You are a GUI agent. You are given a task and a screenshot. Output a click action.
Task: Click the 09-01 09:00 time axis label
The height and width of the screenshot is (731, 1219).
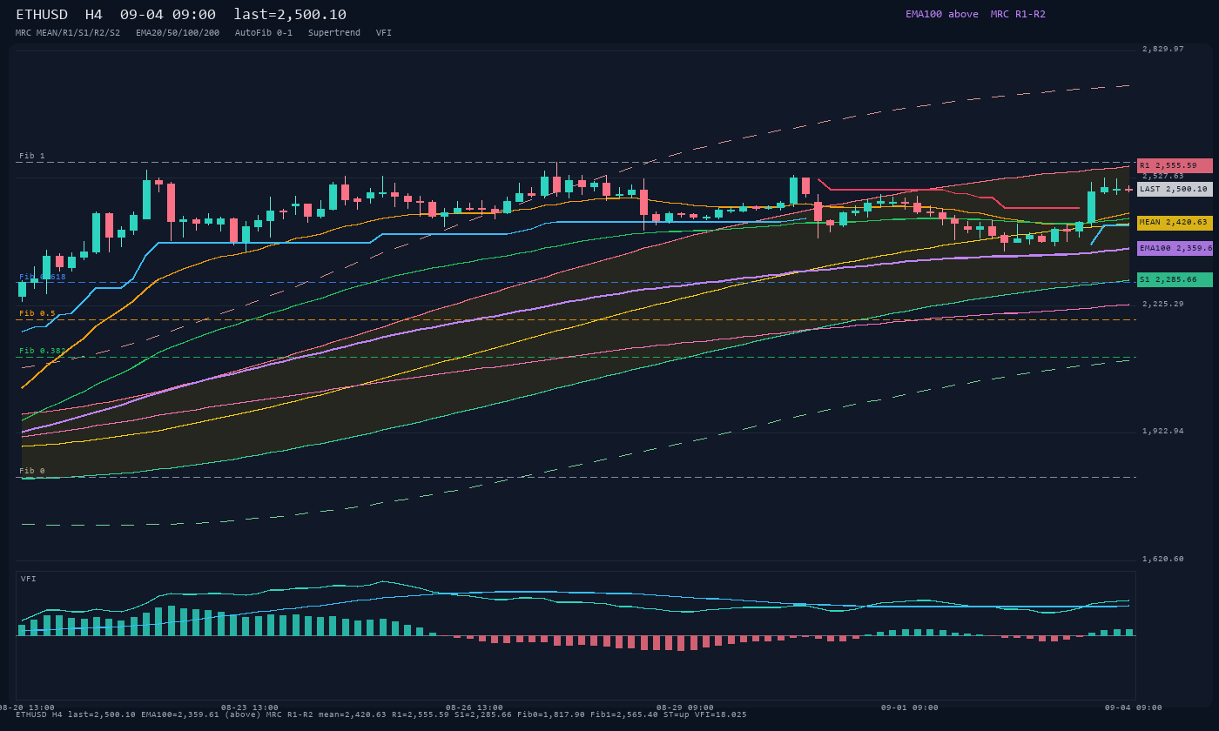tap(910, 708)
